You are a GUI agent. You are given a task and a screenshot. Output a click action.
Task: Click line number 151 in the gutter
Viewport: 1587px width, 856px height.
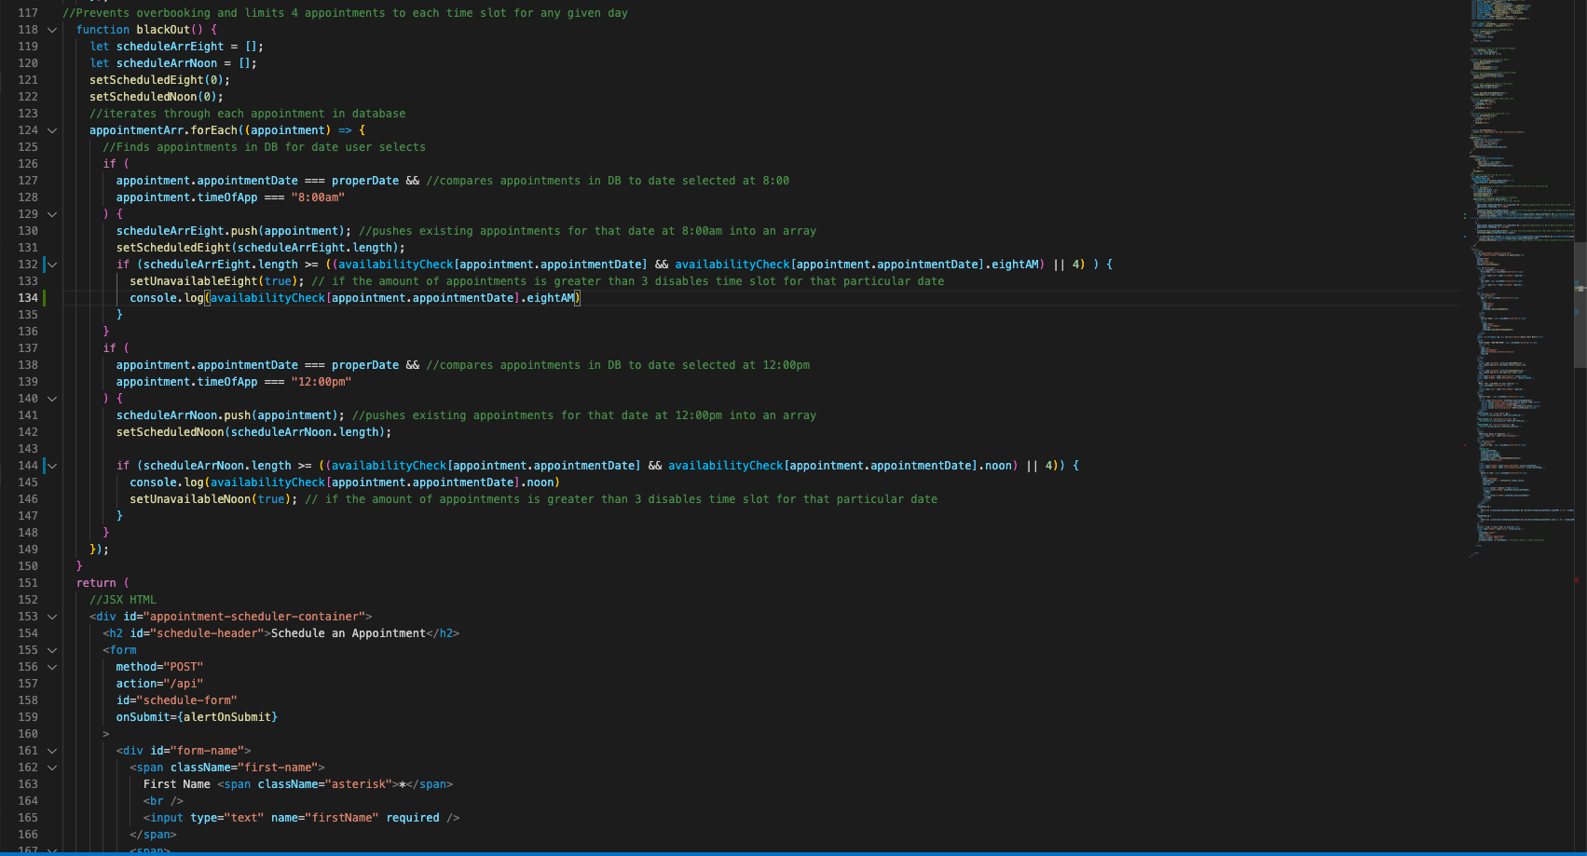pos(28,583)
